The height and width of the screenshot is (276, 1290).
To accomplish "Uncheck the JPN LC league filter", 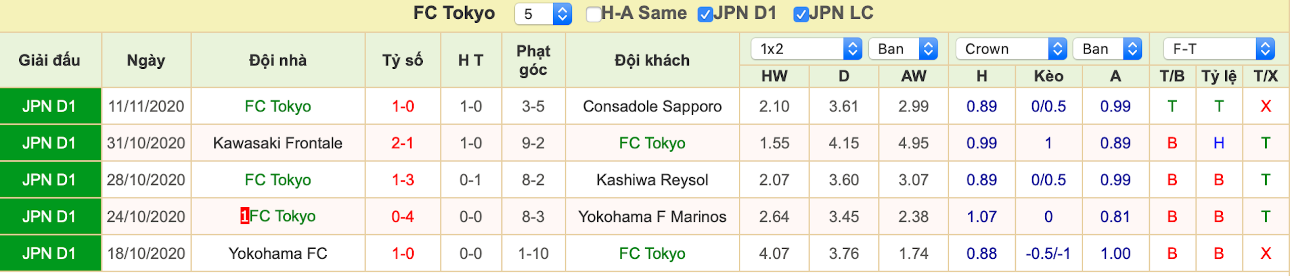I will coord(801,14).
